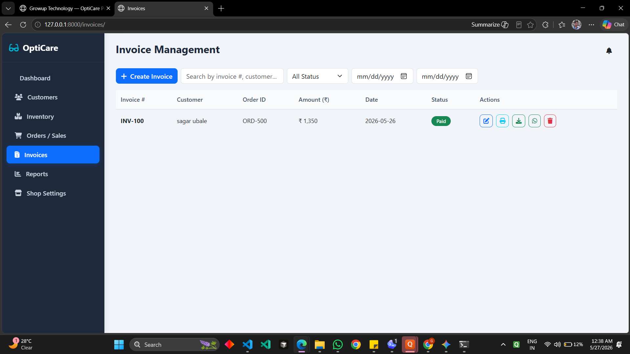Click Windows taskbar Search box

(174, 344)
